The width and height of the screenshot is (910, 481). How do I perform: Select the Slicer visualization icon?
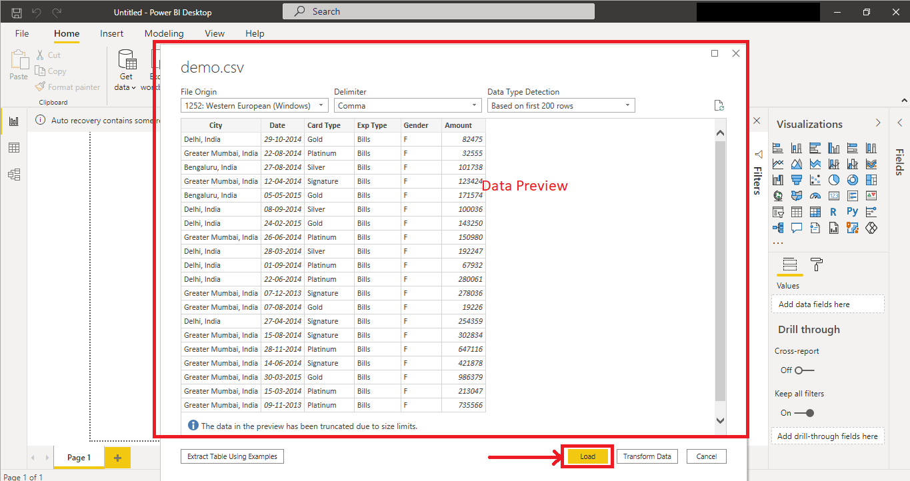pyautogui.click(x=777, y=211)
